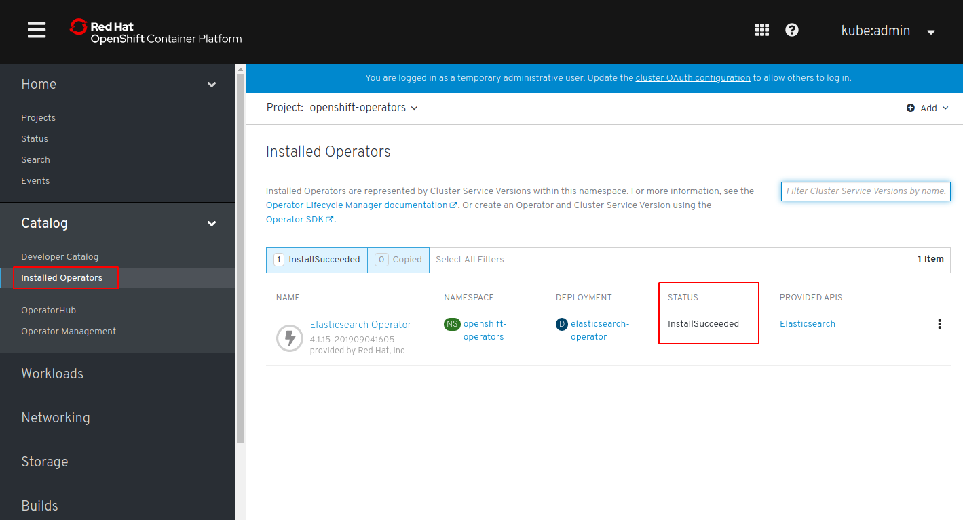Open Events in the sidebar
The height and width of the screenshot is (520, 963).
[35, 180]
